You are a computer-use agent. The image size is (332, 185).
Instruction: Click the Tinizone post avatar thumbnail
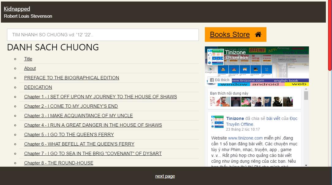[x=217, y=122]
